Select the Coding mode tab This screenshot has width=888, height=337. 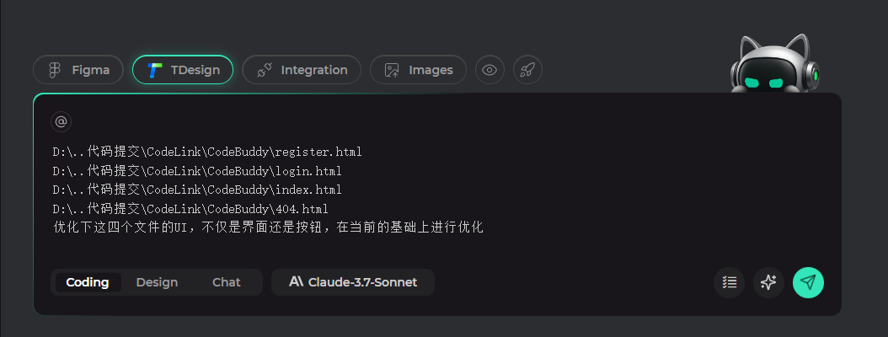(x=88, y=282)
